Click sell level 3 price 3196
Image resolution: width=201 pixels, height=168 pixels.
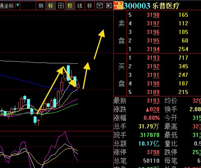153,32
